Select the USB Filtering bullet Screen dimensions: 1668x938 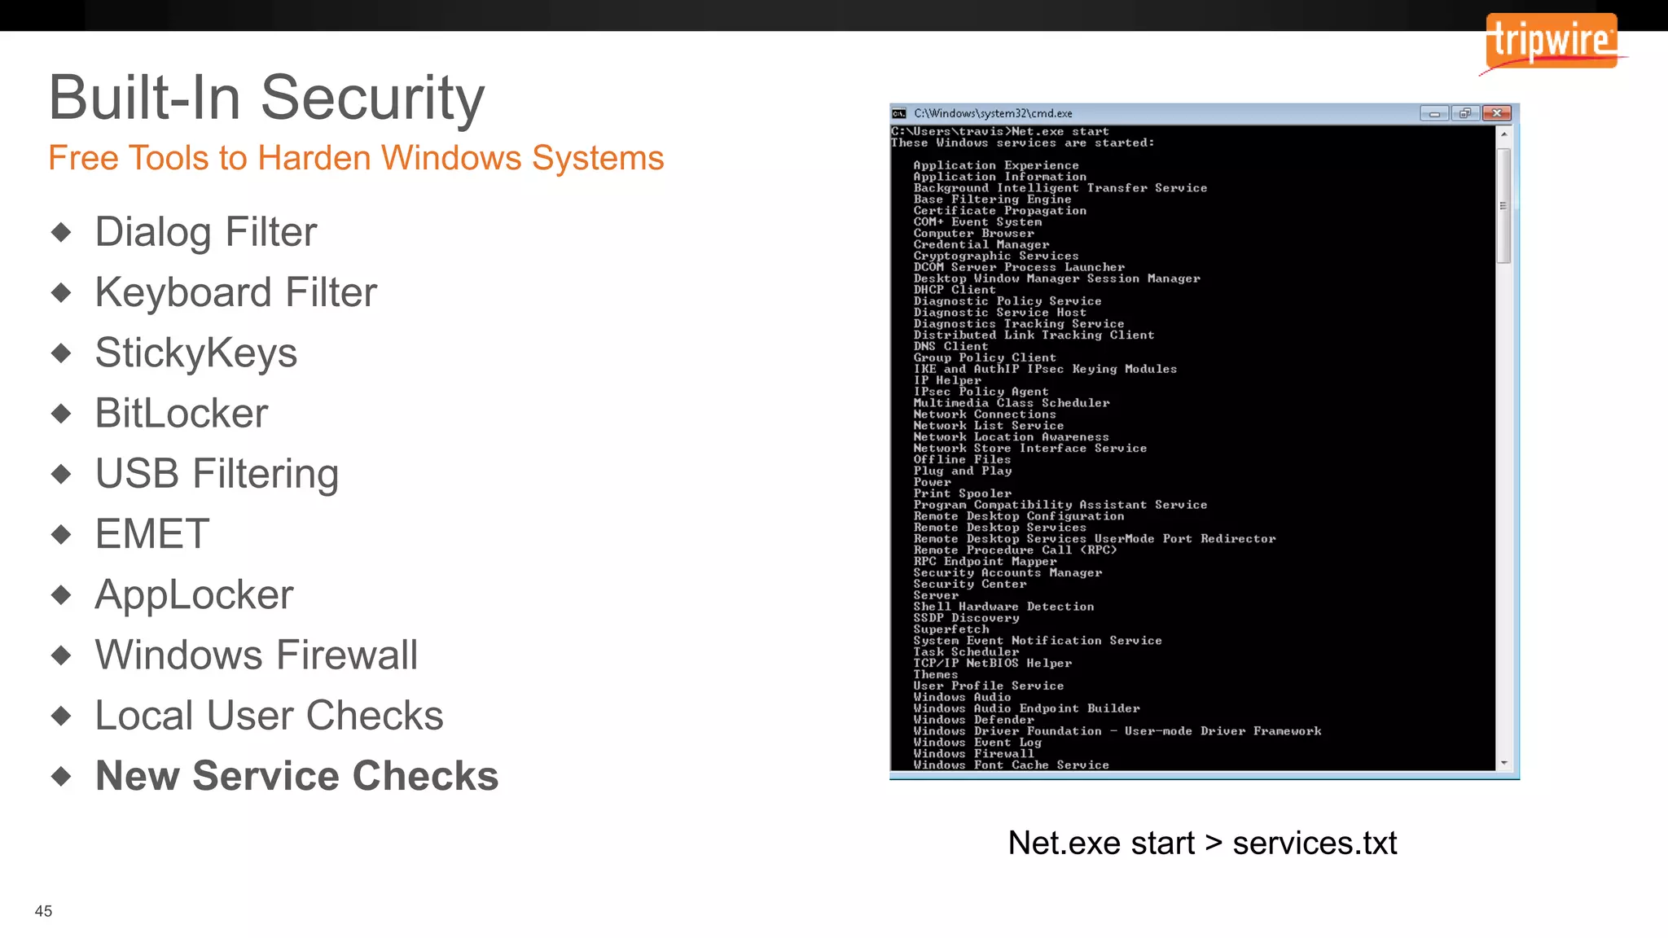(217, 474)
